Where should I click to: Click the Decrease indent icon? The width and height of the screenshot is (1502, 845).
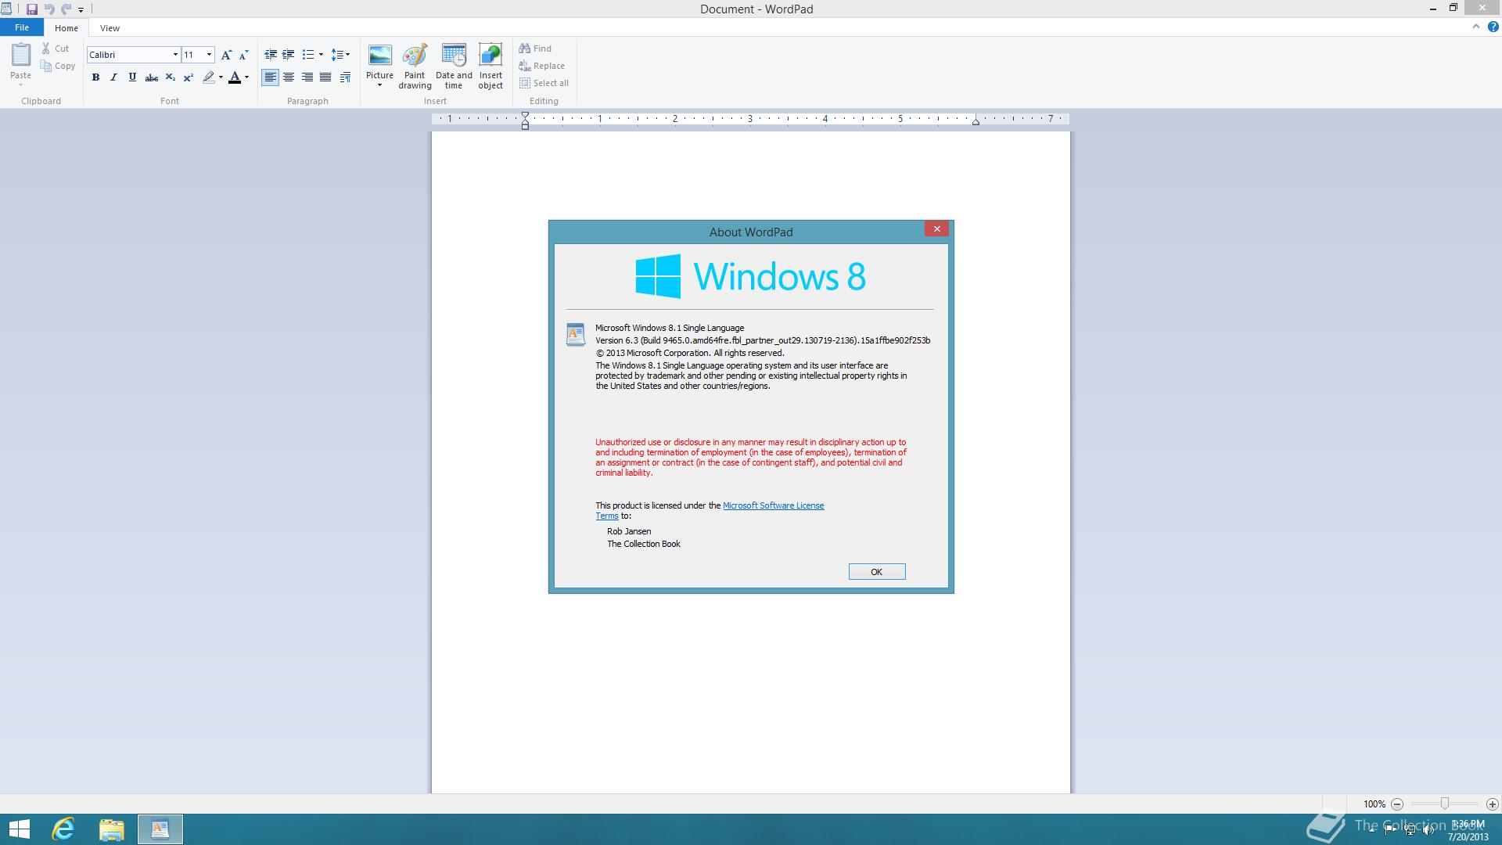[x=271, y=55]
